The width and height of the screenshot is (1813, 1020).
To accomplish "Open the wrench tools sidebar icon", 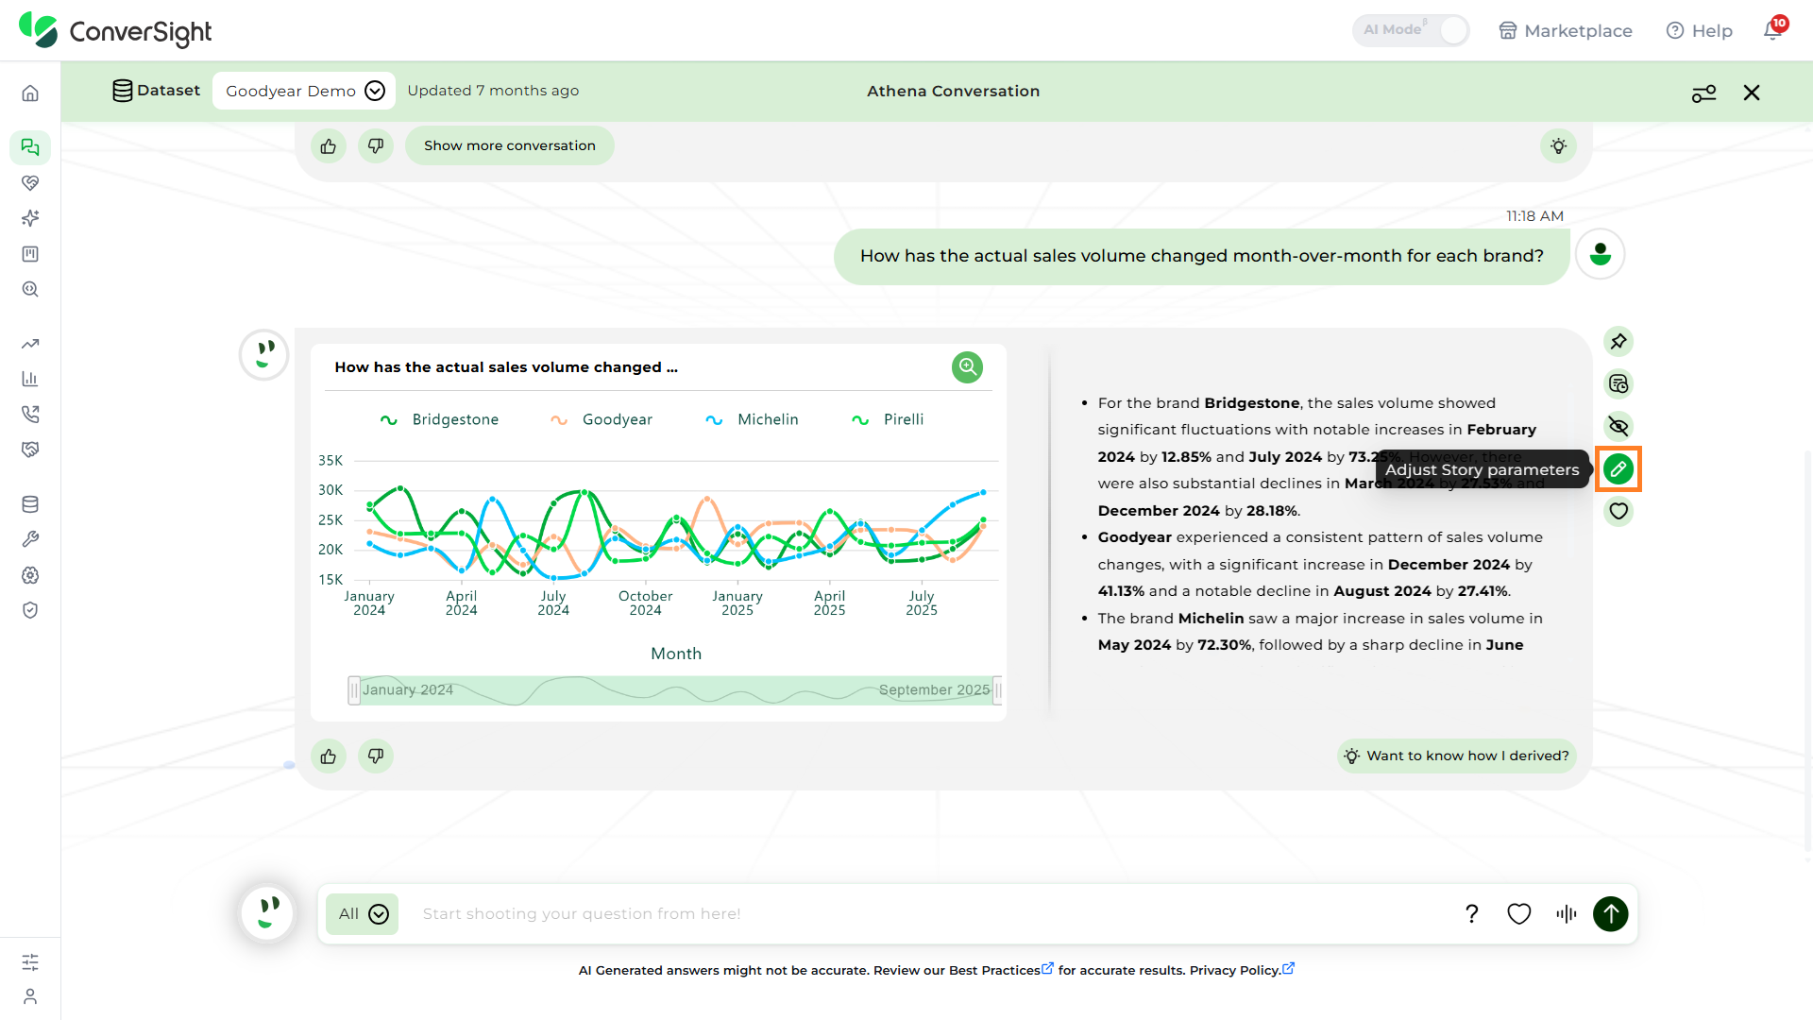I will point(30,539).
